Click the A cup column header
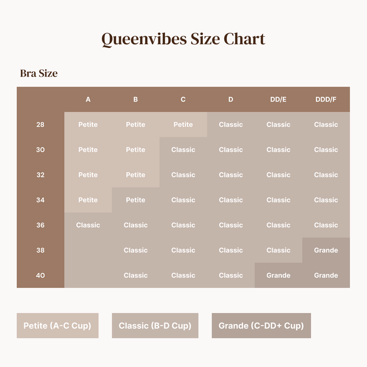 [x=88, y=99]
